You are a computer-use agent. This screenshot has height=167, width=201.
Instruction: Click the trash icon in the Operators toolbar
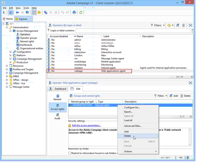tap(183, 25)
